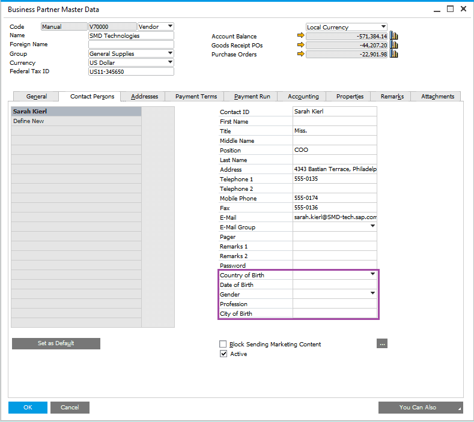Open the Purchase Orders chart icon
Viewport: 474px width, 422px height.
[394, 54]
